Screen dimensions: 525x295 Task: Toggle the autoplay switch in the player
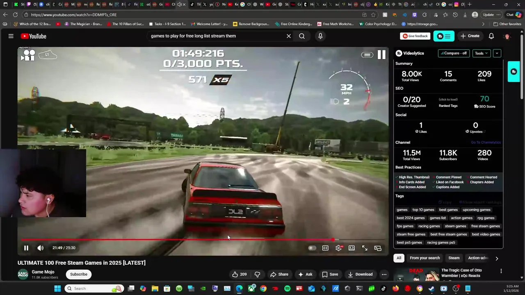pos(312,248)
